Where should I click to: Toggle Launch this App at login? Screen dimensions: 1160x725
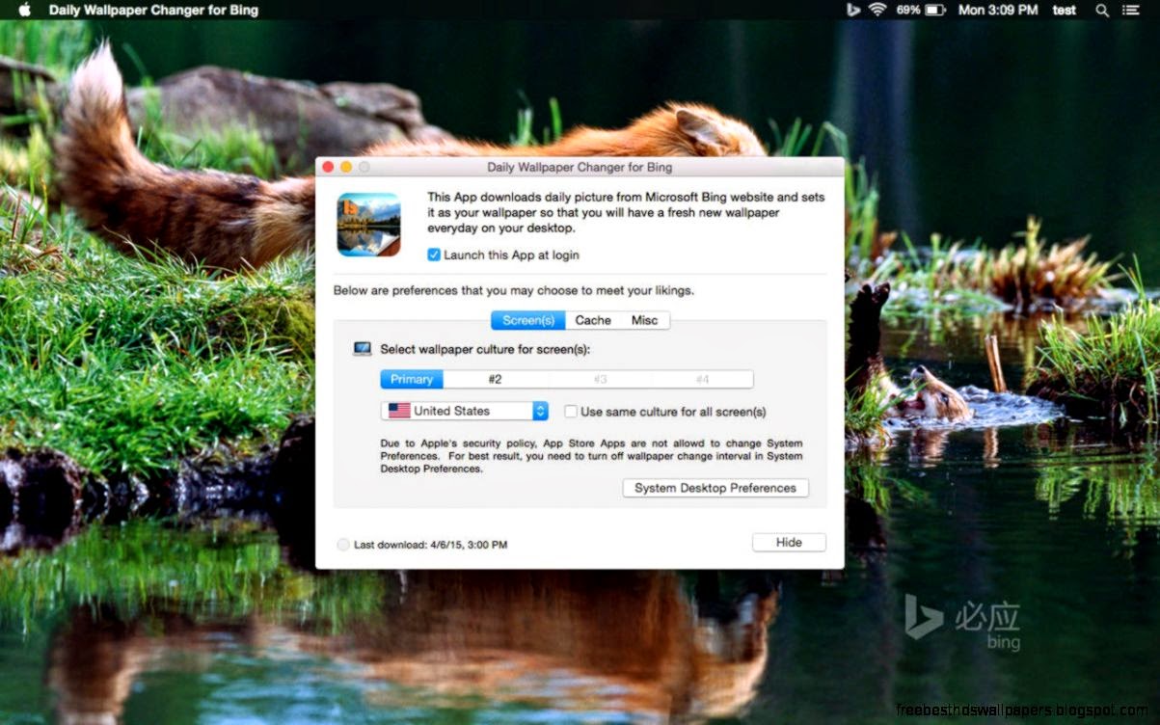click(434, 255)
